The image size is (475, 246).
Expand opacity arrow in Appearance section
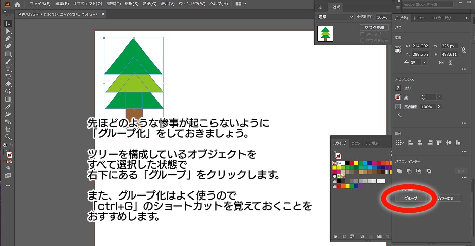tap(439, 107)
